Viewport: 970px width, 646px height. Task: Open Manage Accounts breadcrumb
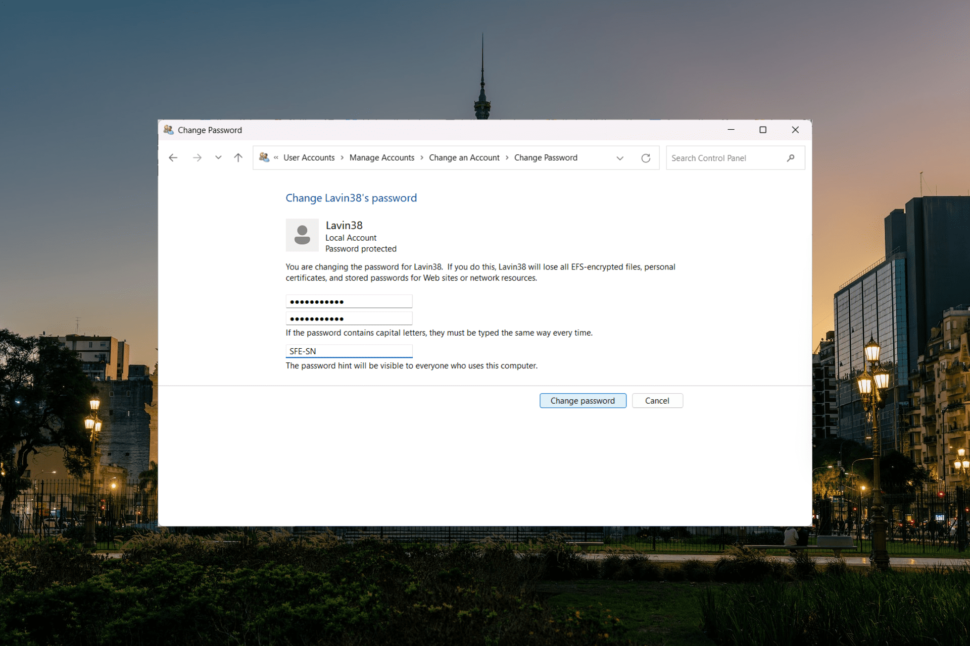click(382, 157)
